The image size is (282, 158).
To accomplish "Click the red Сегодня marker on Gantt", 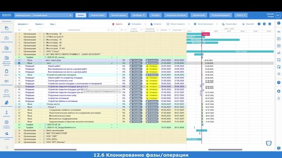I will pos(206,34).
